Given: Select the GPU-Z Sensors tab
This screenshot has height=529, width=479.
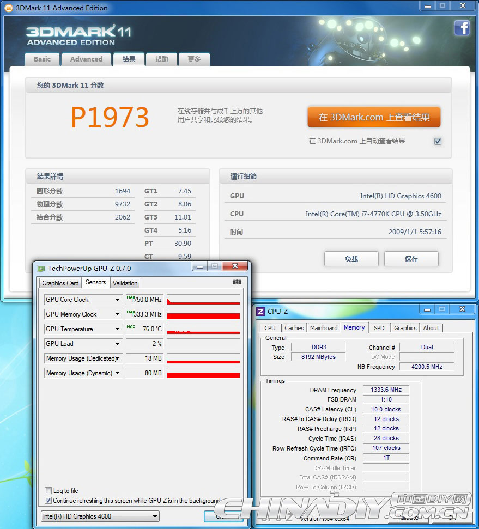Looking at the screenshot, I should 96,282.
